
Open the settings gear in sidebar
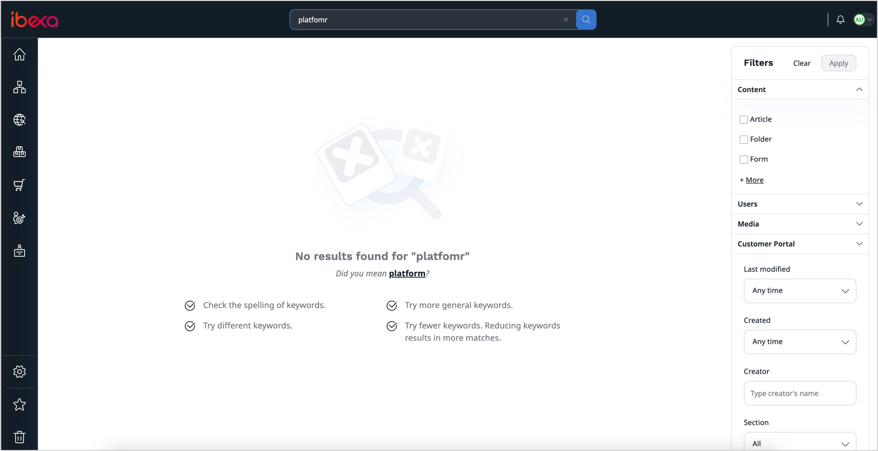point(19,372)
